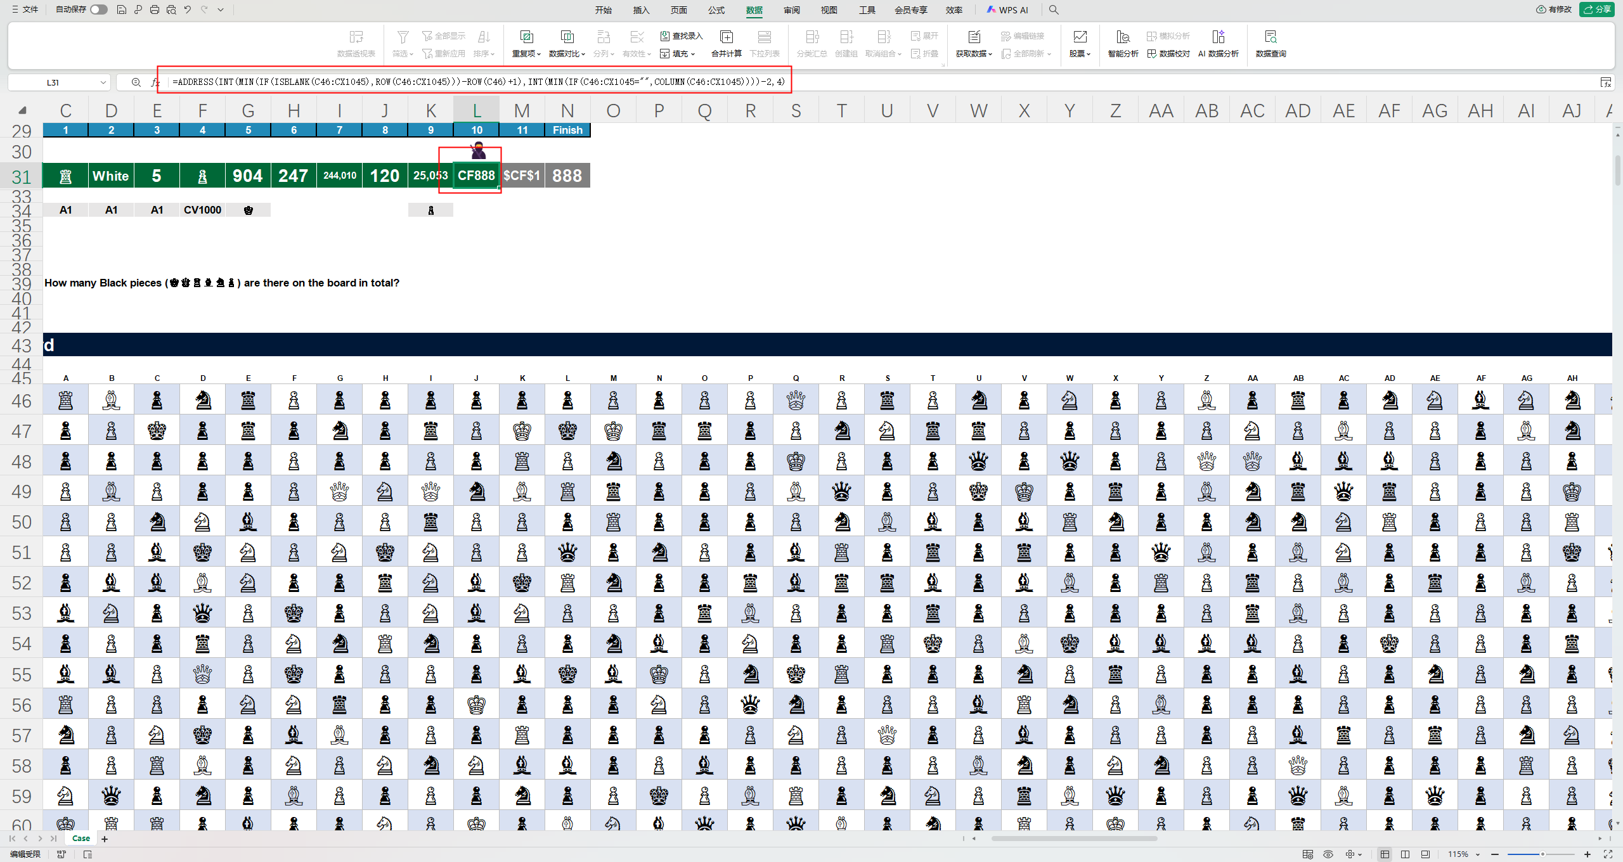Switch to the 公式 formulas tab
Screen dimensions: 1623x862
[x=716, y=10]
